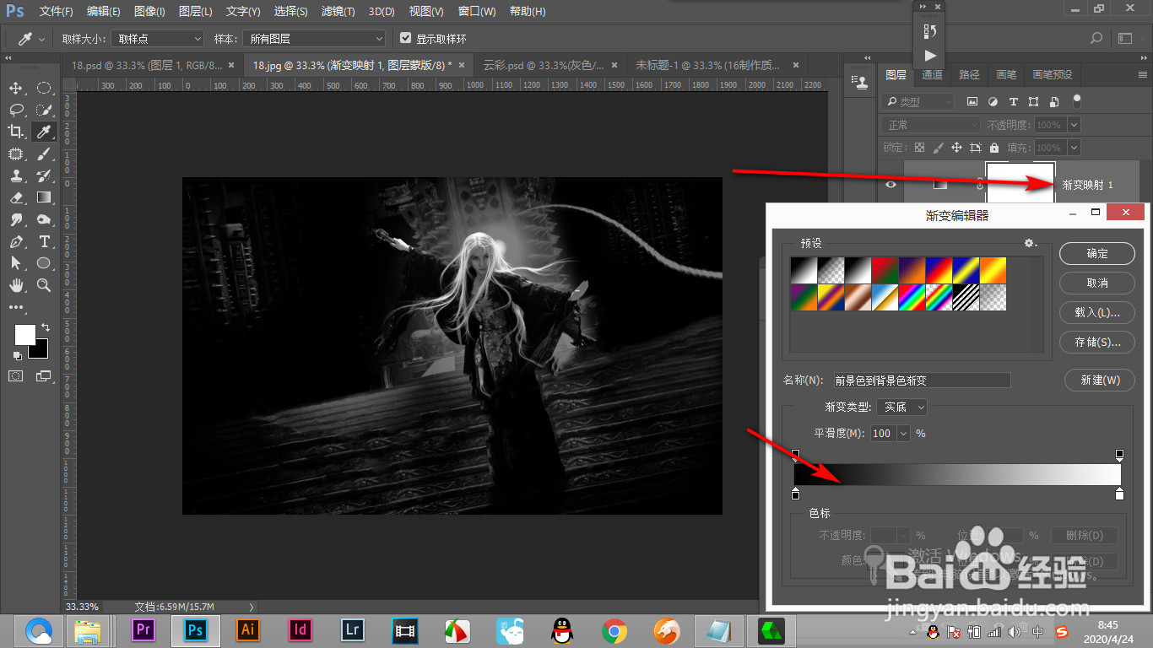1153x648 pixels.
Task: Select the Crop tool
Action: tap(16, 132)
